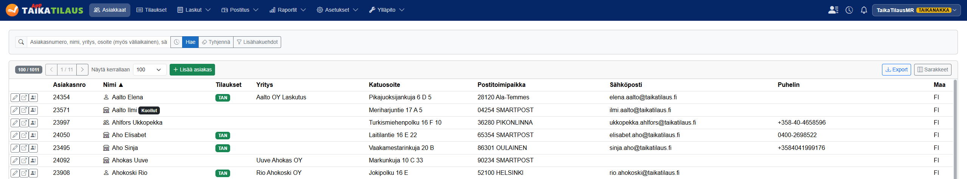
Task: Edit customer 23495 with pencil icon
Action: pyautogui.click(x=15, y=148)
